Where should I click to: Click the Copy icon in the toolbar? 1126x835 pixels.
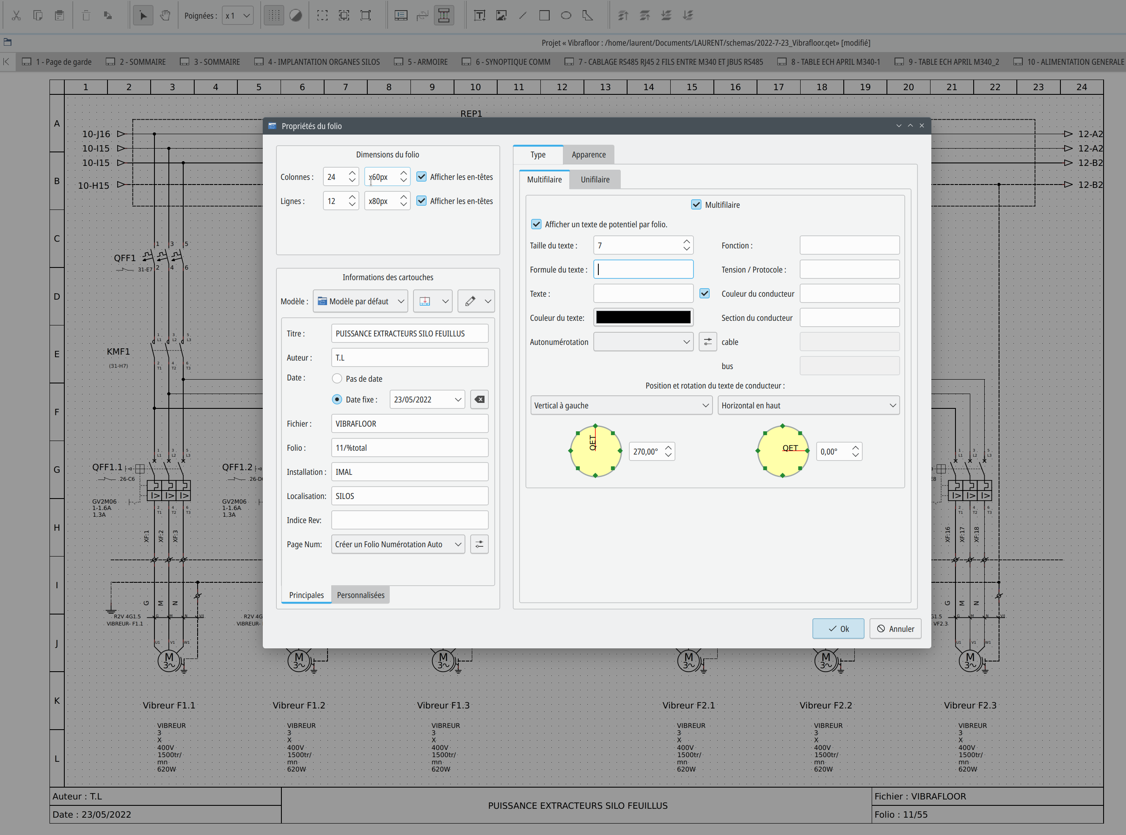pos(38,15)
